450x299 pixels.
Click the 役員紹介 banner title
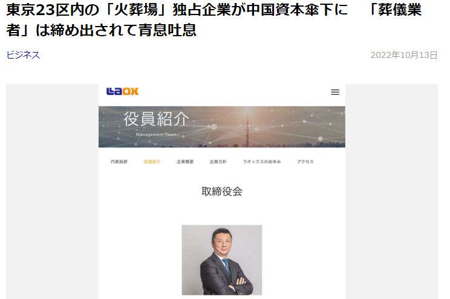click(157, 119)
